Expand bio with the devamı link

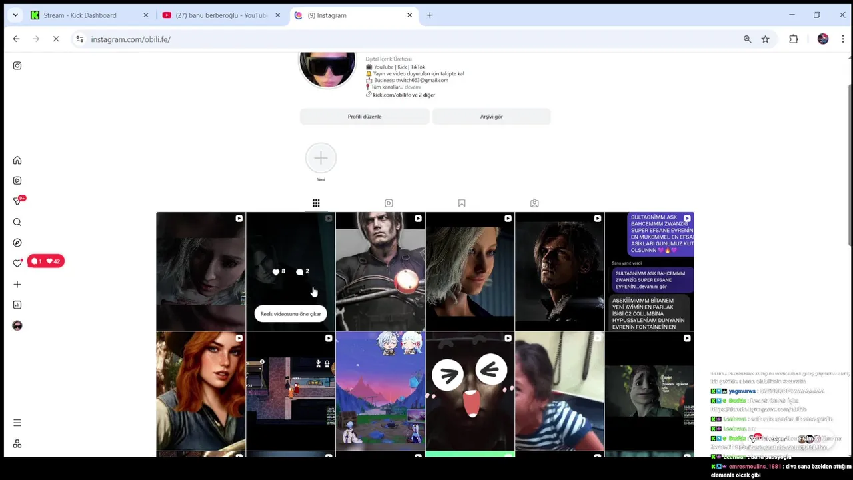(x=413, y=87)
